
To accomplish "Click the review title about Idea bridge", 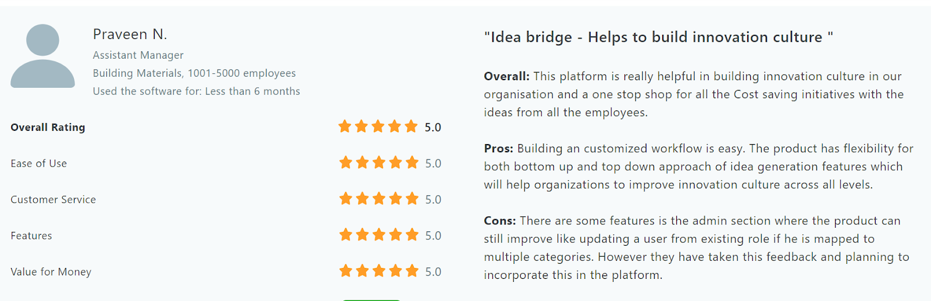I will click(x=658, y=37).
